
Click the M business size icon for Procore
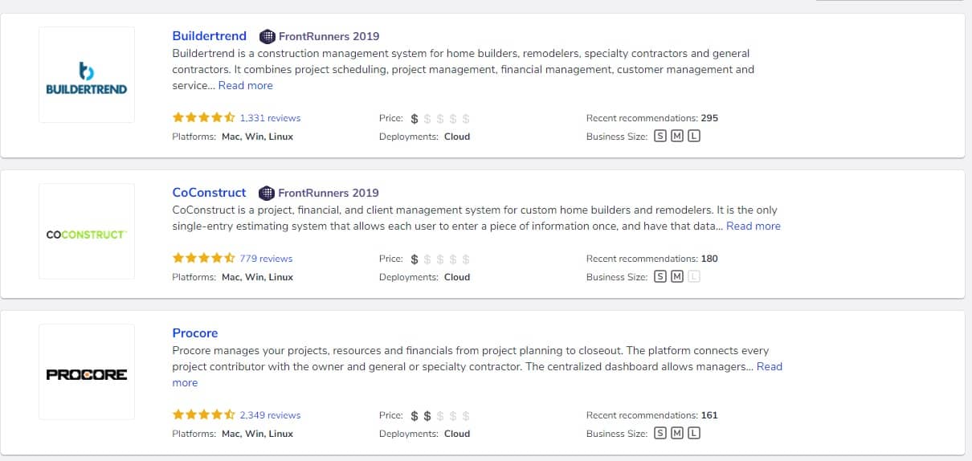677,433
